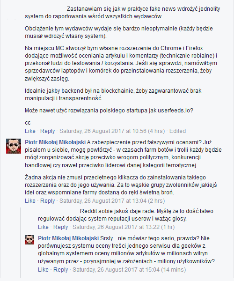The width and height of the screenshot is (234, 281).
Task: Open Piotr Mikołaj Mikołajski's profile from first comment
Action: click(55, 142)
